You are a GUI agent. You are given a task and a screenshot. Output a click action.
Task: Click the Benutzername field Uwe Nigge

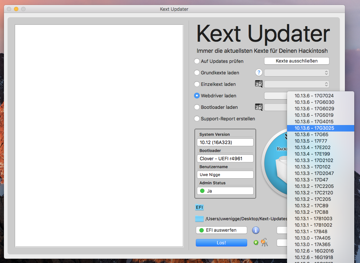click(225, 175)
